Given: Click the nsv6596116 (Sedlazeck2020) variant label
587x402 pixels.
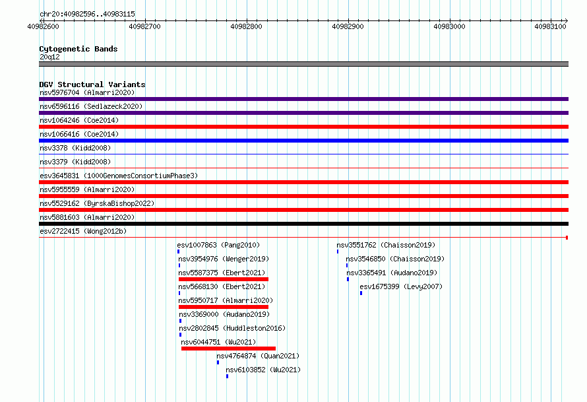Looking at the screenshot, I should coord(91,106).
